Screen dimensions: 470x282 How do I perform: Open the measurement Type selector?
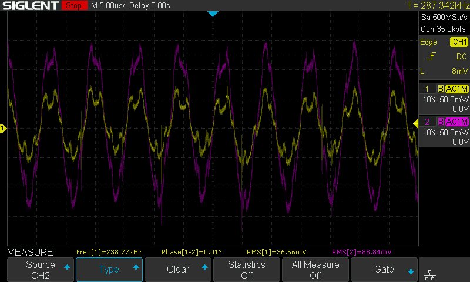[109, 270]
